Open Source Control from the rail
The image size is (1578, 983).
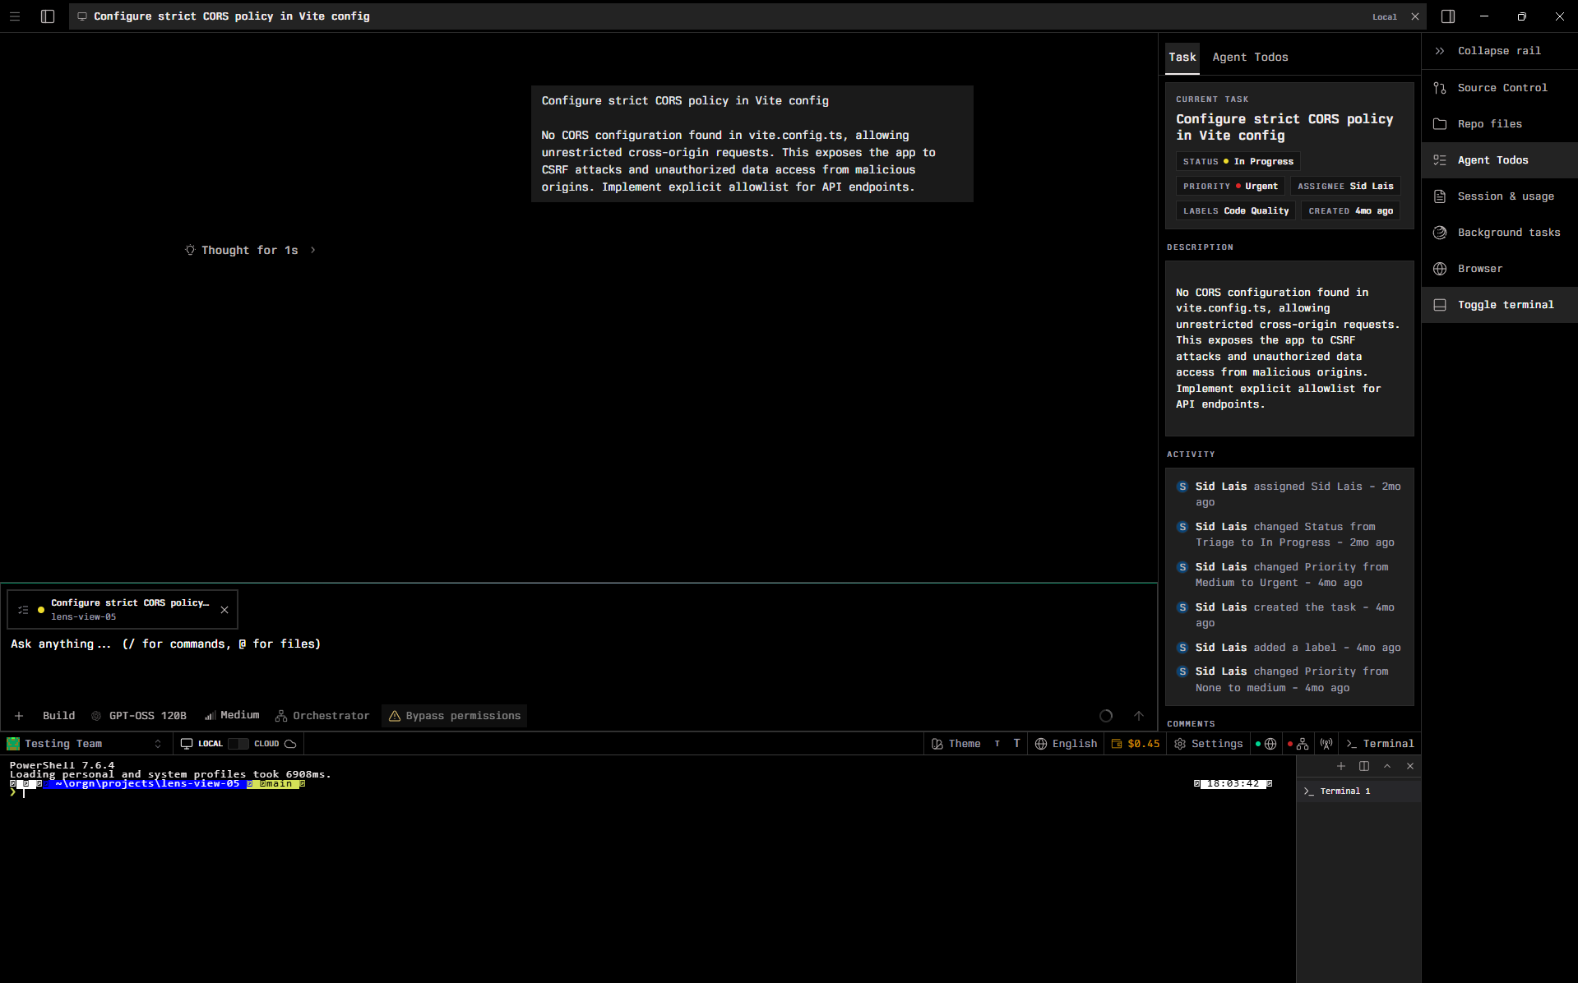(x=1499, y=88)
